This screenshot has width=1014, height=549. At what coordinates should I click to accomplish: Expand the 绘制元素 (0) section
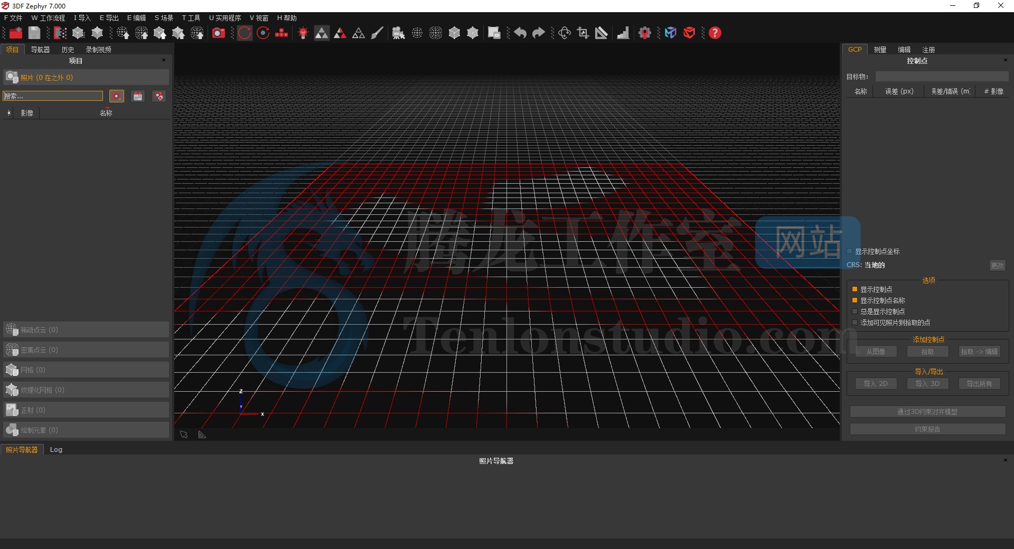[x=86, y=430]
